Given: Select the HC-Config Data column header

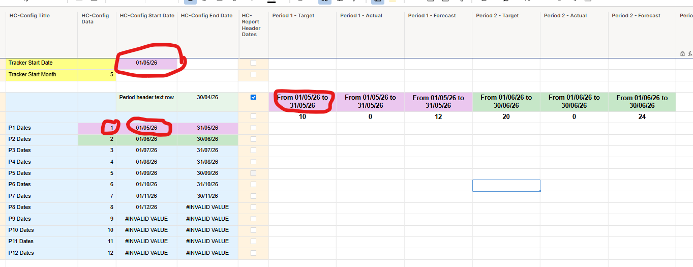Looking at the screenshot, I should (97, 34).
